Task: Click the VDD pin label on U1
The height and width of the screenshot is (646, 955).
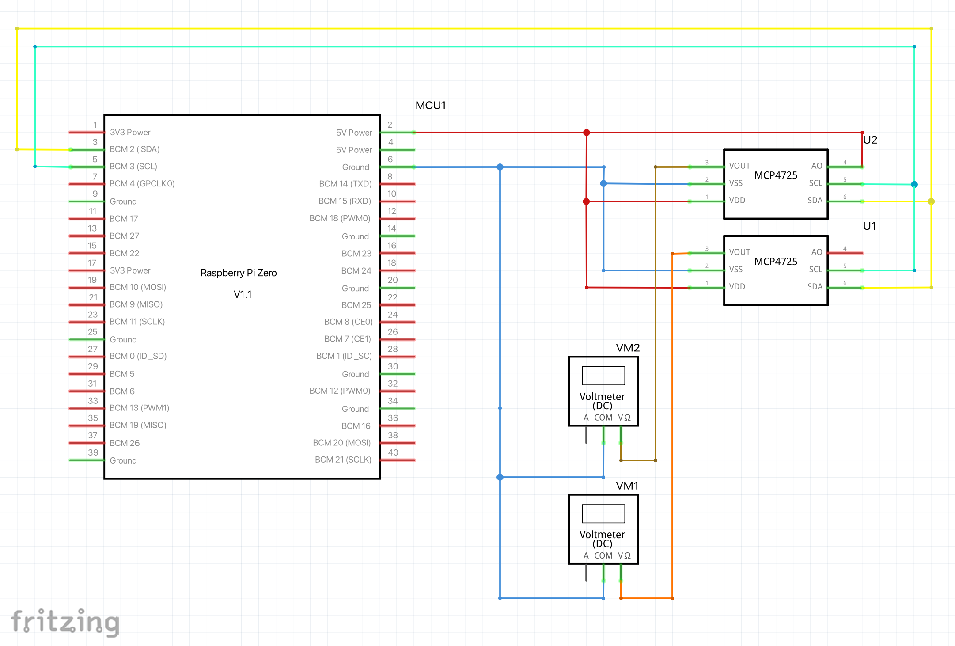Action: point(737,286)
